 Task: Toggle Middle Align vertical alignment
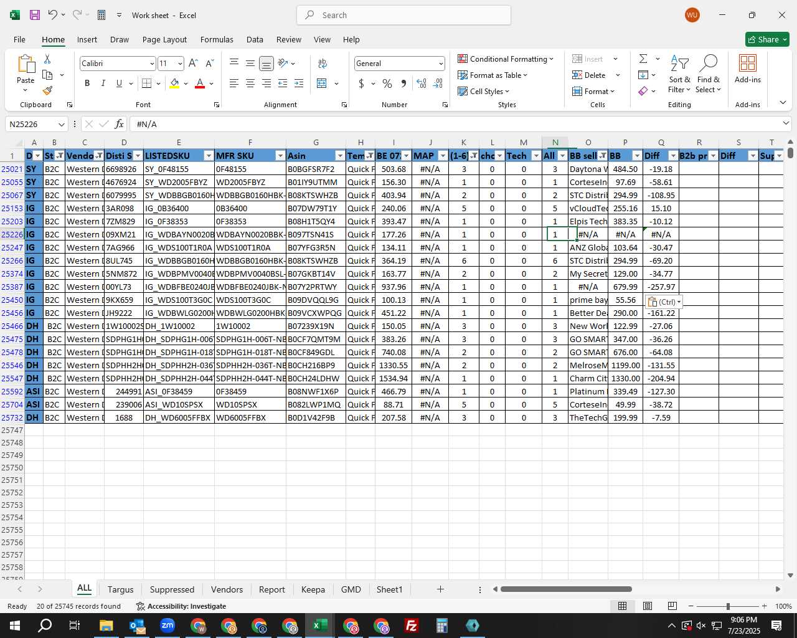click(x=250, y=64)
